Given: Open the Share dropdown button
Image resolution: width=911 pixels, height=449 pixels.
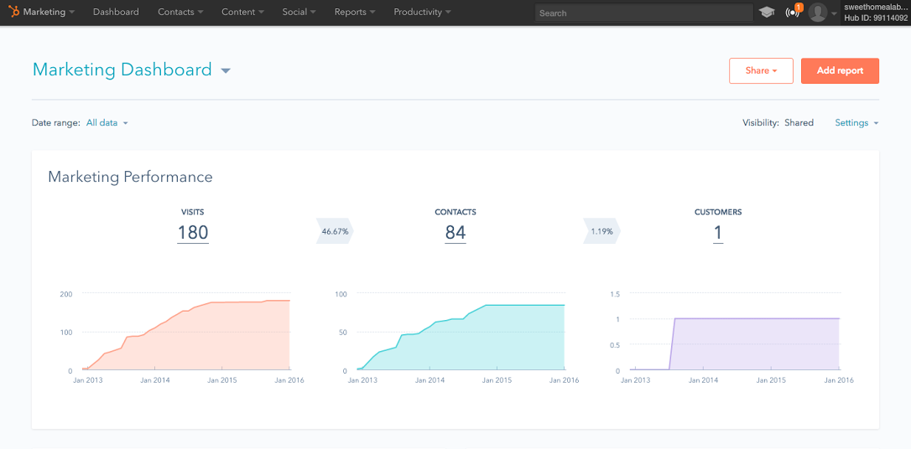Looking at the screenshot, I should coord(761,71).
